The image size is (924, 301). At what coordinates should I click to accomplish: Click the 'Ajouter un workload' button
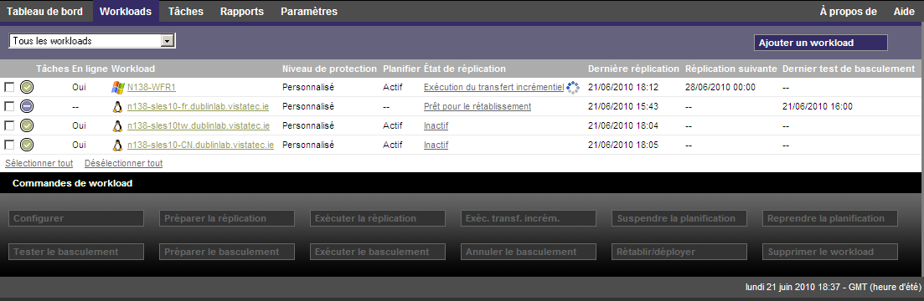820,43
